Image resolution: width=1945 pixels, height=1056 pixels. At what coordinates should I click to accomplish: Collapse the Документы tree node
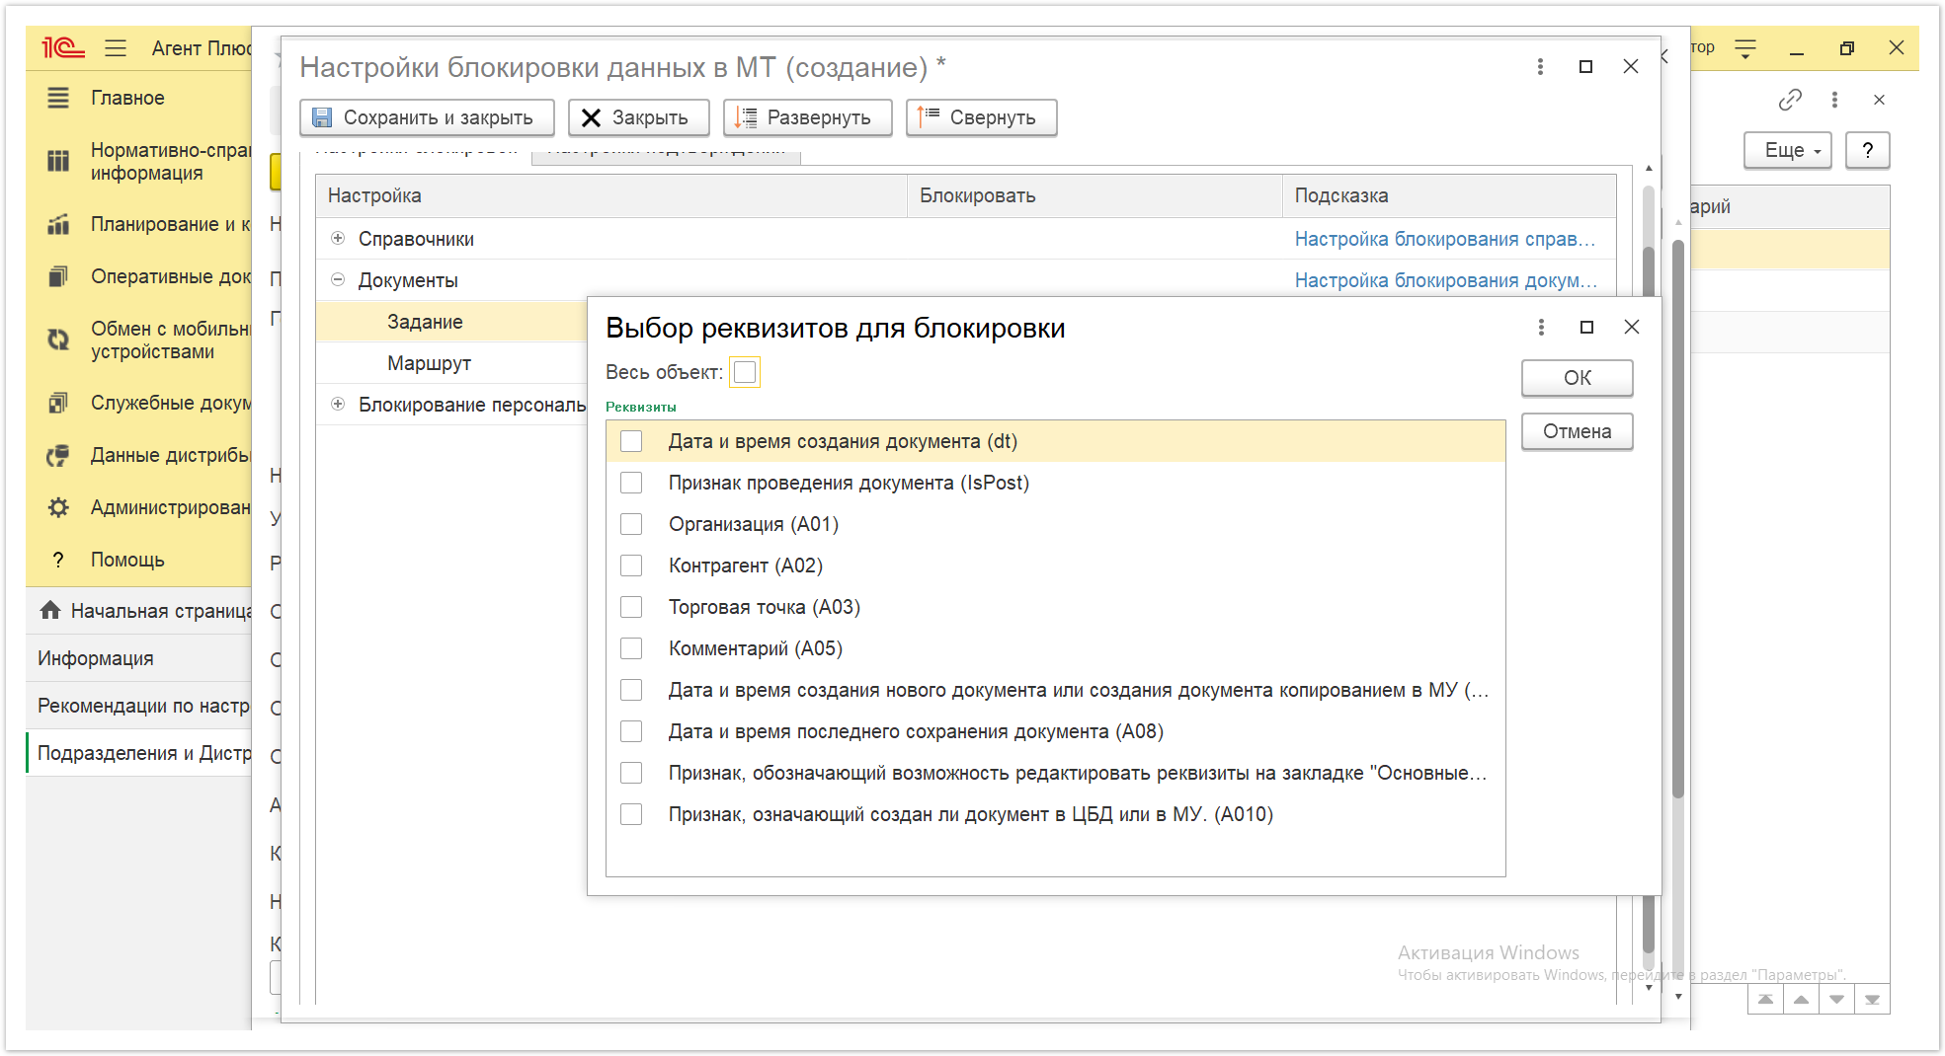coord(338,279)
